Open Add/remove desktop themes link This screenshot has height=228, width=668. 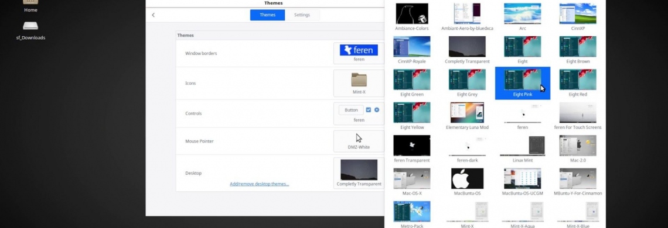(x=260, y=184)
